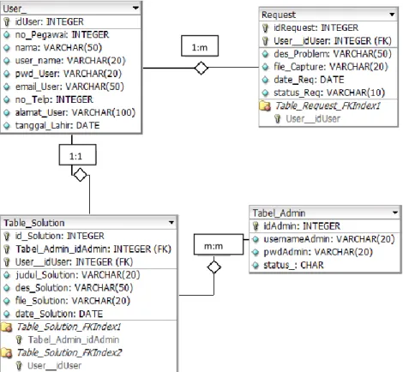
Task: Click diamond icon beside file_Solution
Action: tap(7, 301)
